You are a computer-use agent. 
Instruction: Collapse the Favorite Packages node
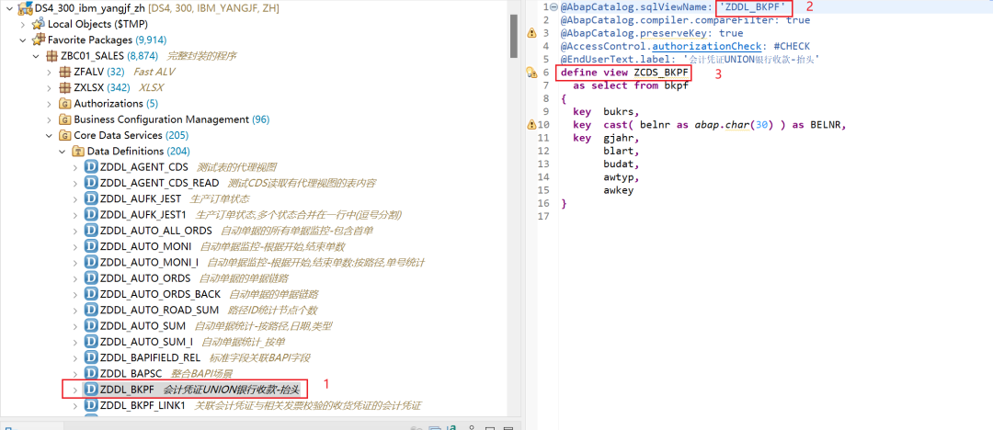point(23,40)
